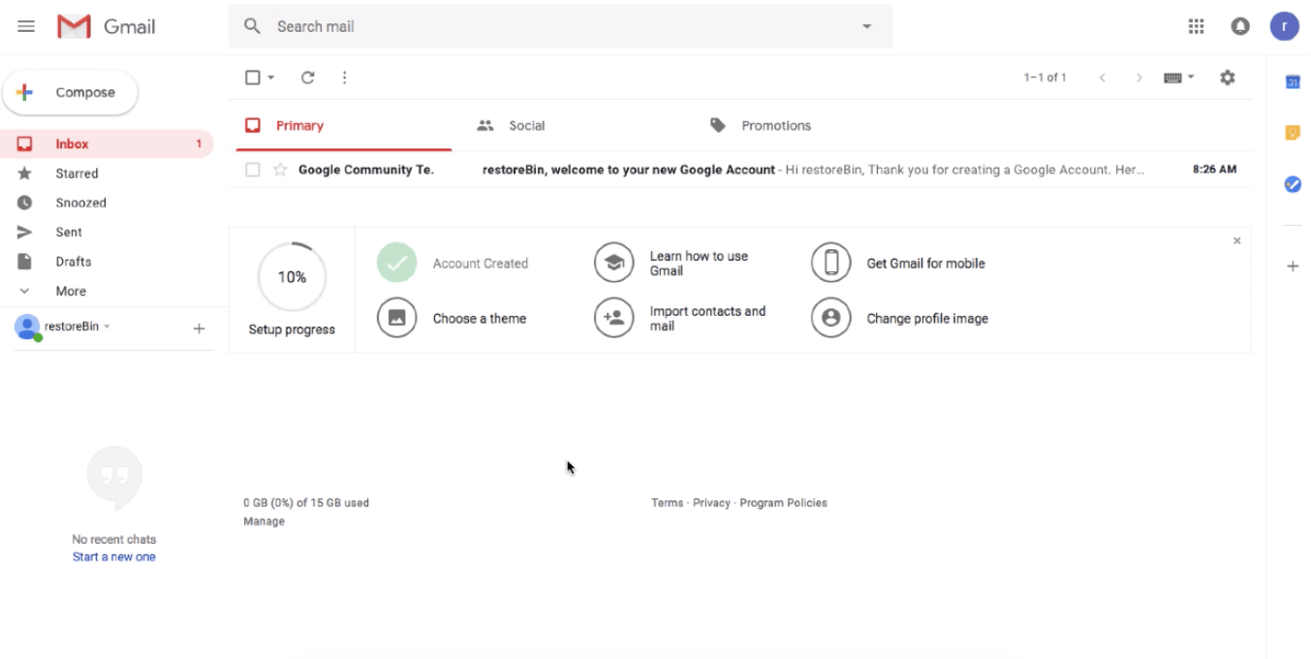
Task: Click the Choose a theme icon
Action: click(x=396, y=318)
